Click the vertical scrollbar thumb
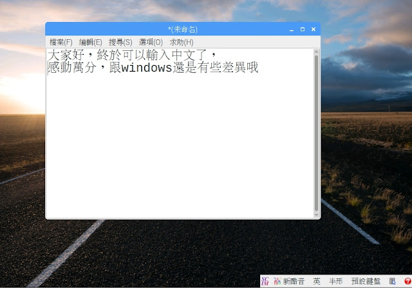Image resolution: width=412 pixels, height=288 pixels. point(316,133)
